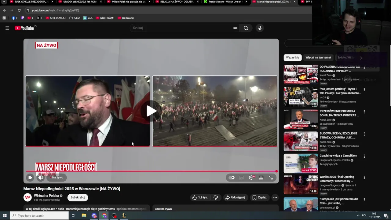This screenshot has width=391, height=220.
Task: Open the more actions ellipsis under the video
Action: point(275,198)
